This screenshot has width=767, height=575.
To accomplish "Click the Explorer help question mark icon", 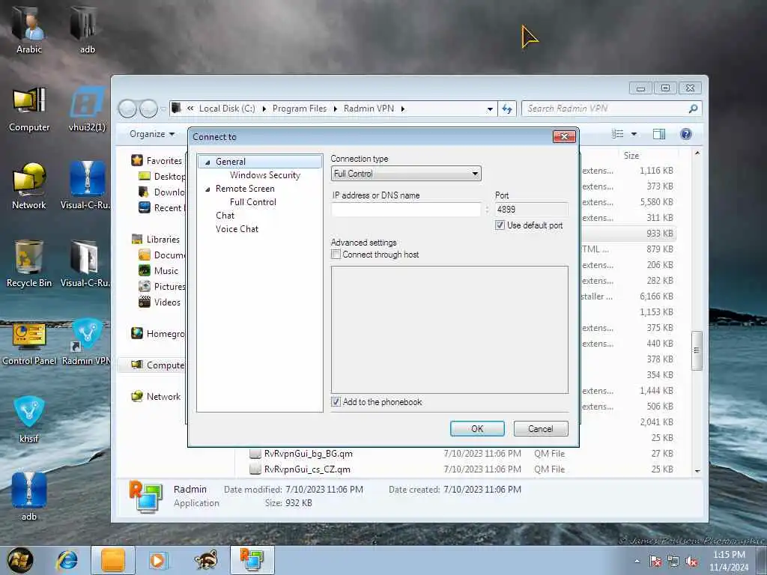I will click(686, 134).
